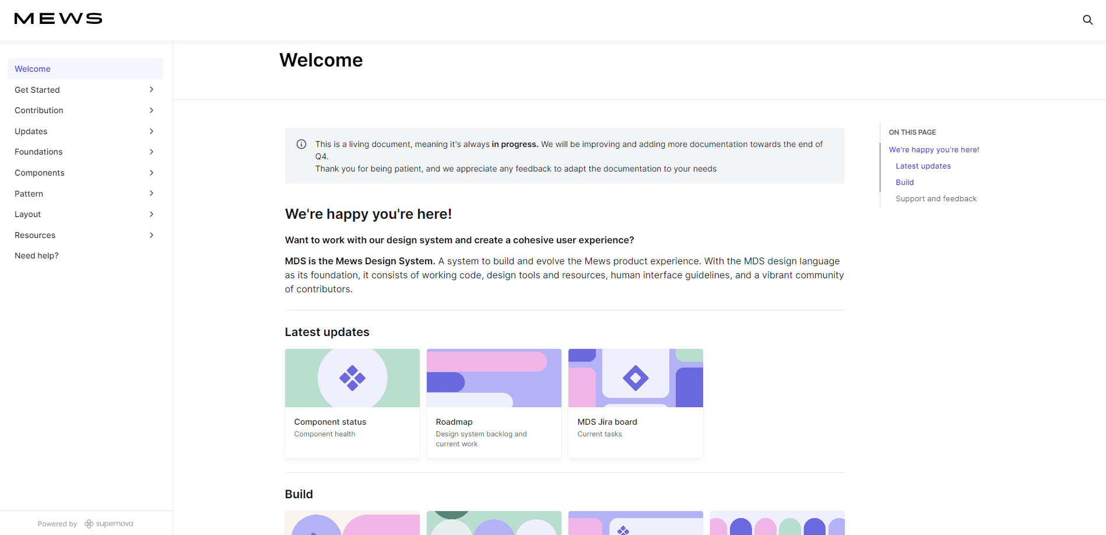Image resolution: width=1106 pixels, height=535 pixels.
Task: Jump to Support and feedback section
Action: (936, 199)
